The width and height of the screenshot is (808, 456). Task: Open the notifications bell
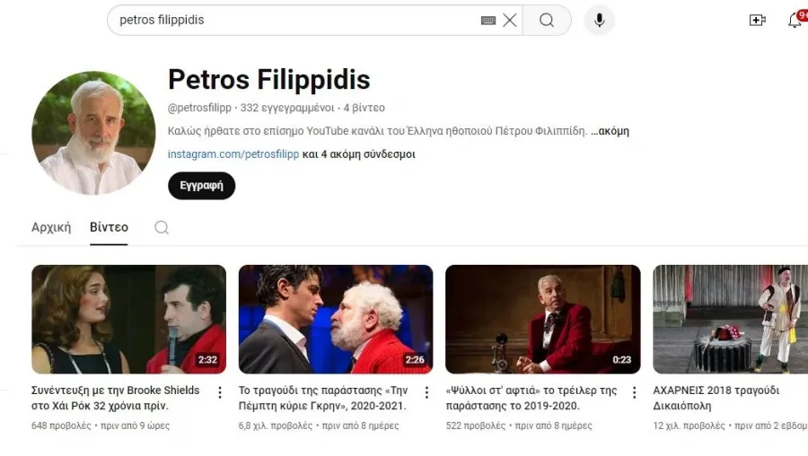795,20
